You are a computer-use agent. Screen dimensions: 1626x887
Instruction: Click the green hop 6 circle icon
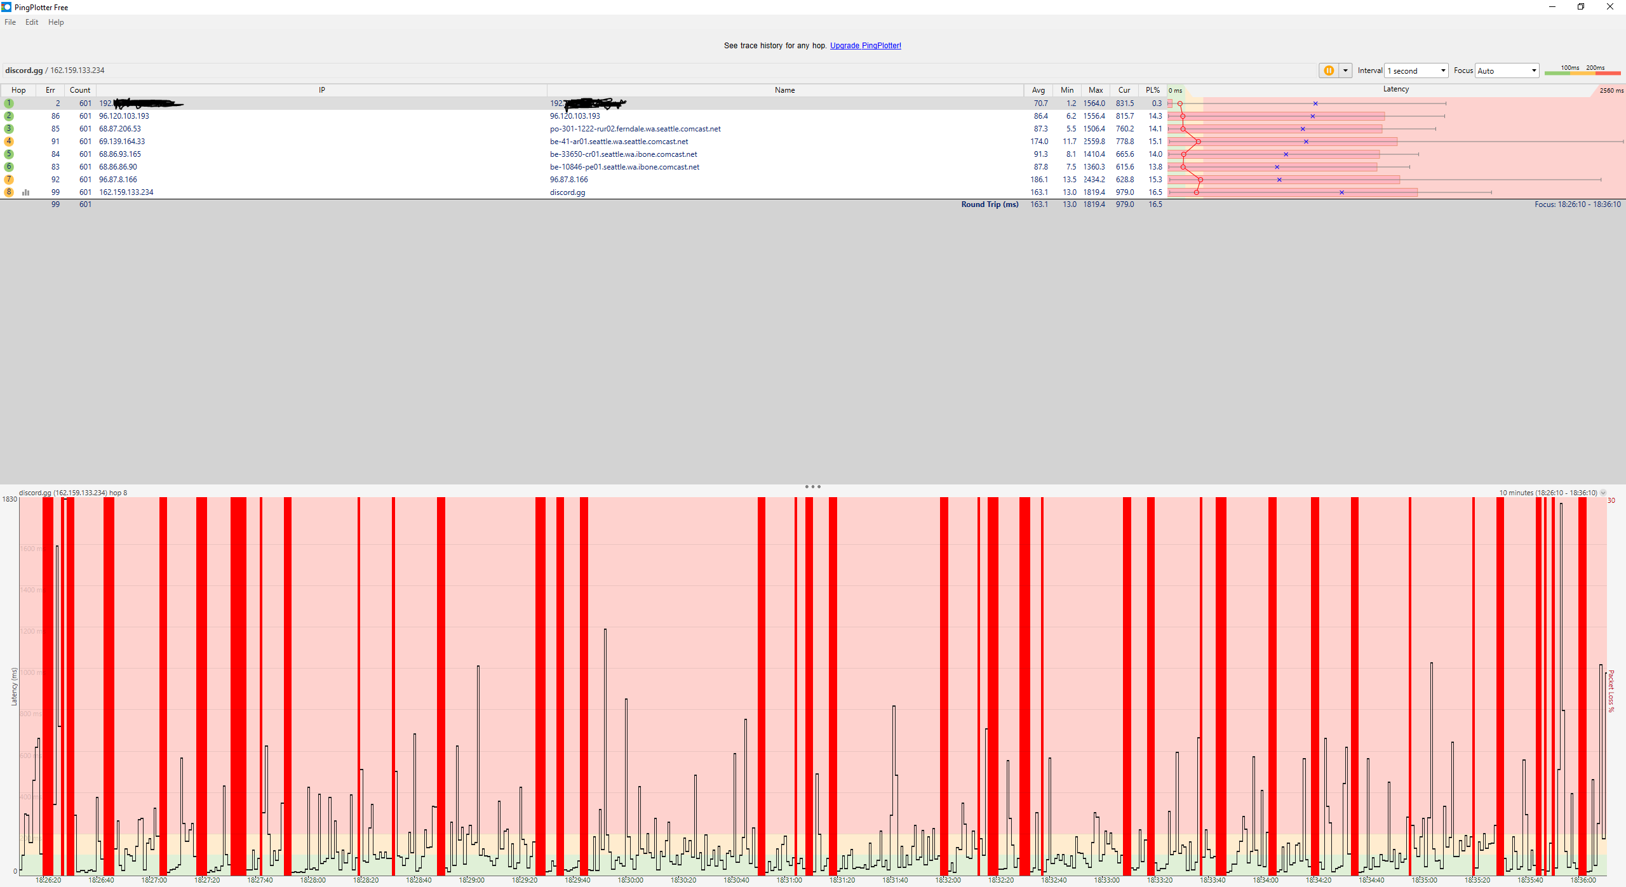tap(9, 166)
